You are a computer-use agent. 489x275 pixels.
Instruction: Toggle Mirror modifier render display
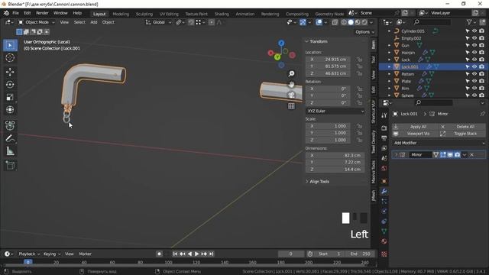(x=457, y=154)
